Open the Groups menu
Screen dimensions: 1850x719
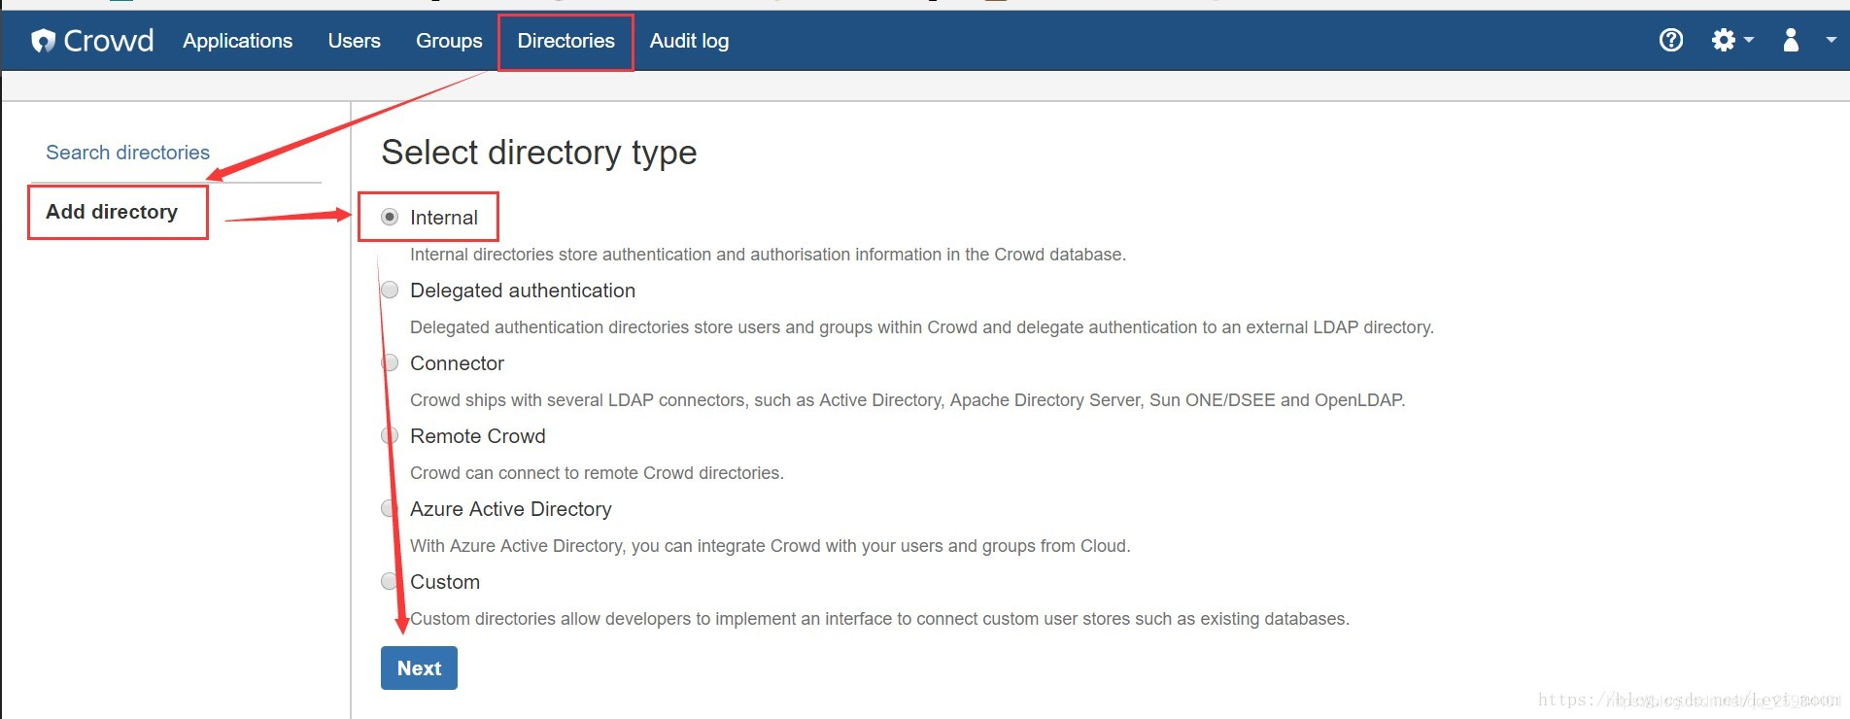click(x=449, y=41)
